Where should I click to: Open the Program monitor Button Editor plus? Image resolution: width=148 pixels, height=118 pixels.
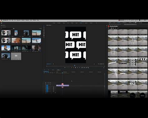(104, 68)
